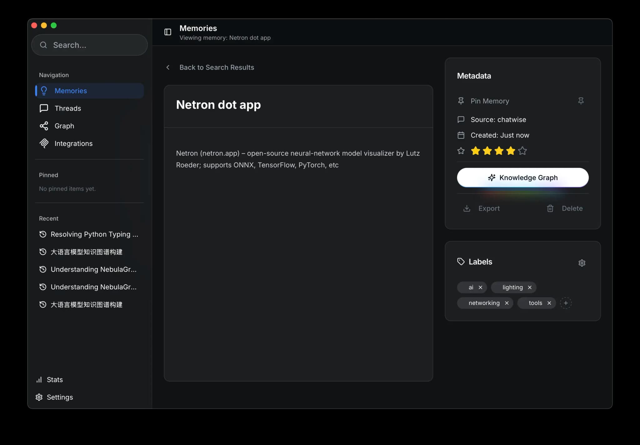Set rating to five stars

coord(522,151)
